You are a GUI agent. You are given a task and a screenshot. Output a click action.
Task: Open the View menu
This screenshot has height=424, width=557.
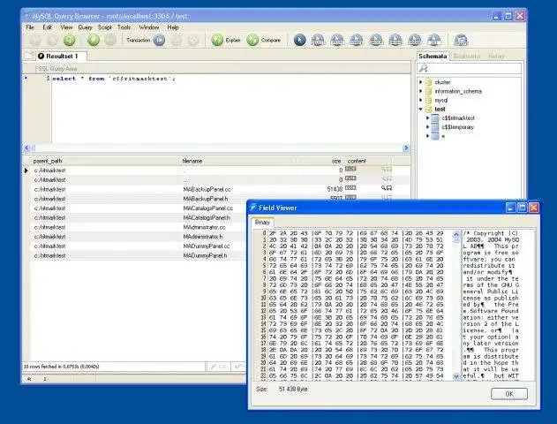coord(66,27)
